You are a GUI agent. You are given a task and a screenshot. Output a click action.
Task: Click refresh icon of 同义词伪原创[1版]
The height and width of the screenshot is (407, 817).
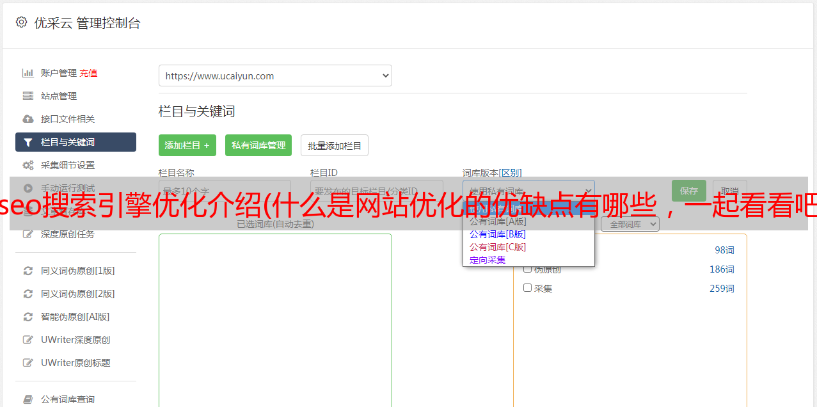coord(28,271)
